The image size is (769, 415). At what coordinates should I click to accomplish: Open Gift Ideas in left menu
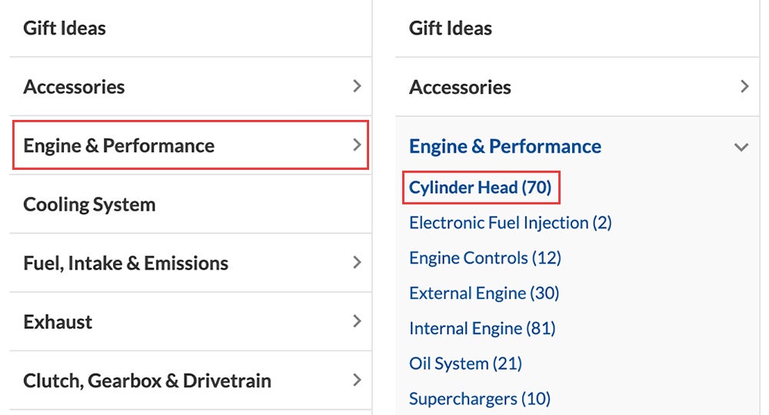point(65,28)
